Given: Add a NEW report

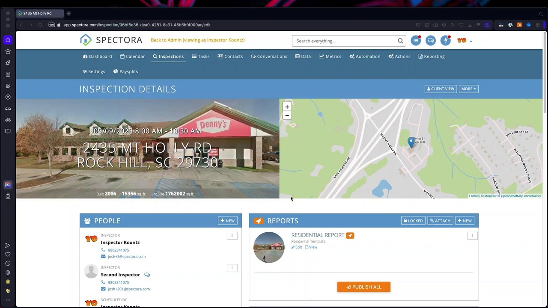Looking at the screenshot, I should pyautogui.click(x=465, y=221).
